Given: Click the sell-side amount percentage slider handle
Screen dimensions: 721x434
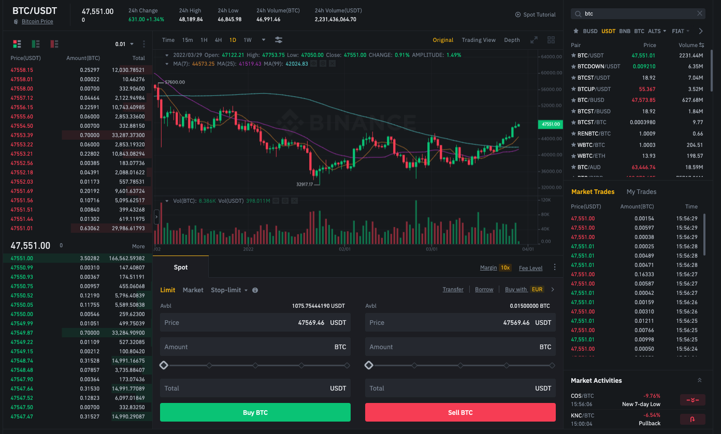Looking at the screenshot, I should point(369,365).
